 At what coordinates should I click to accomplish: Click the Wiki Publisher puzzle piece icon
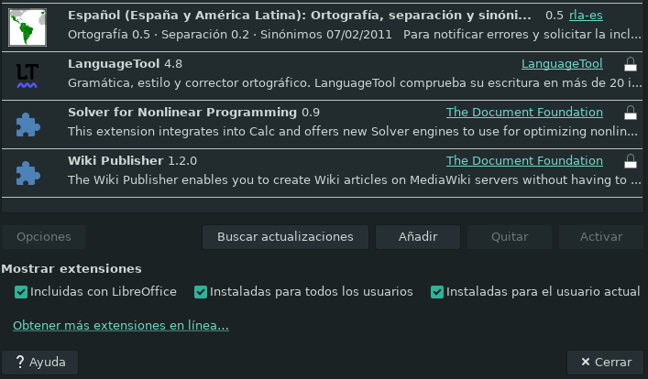tap(27, 172)
